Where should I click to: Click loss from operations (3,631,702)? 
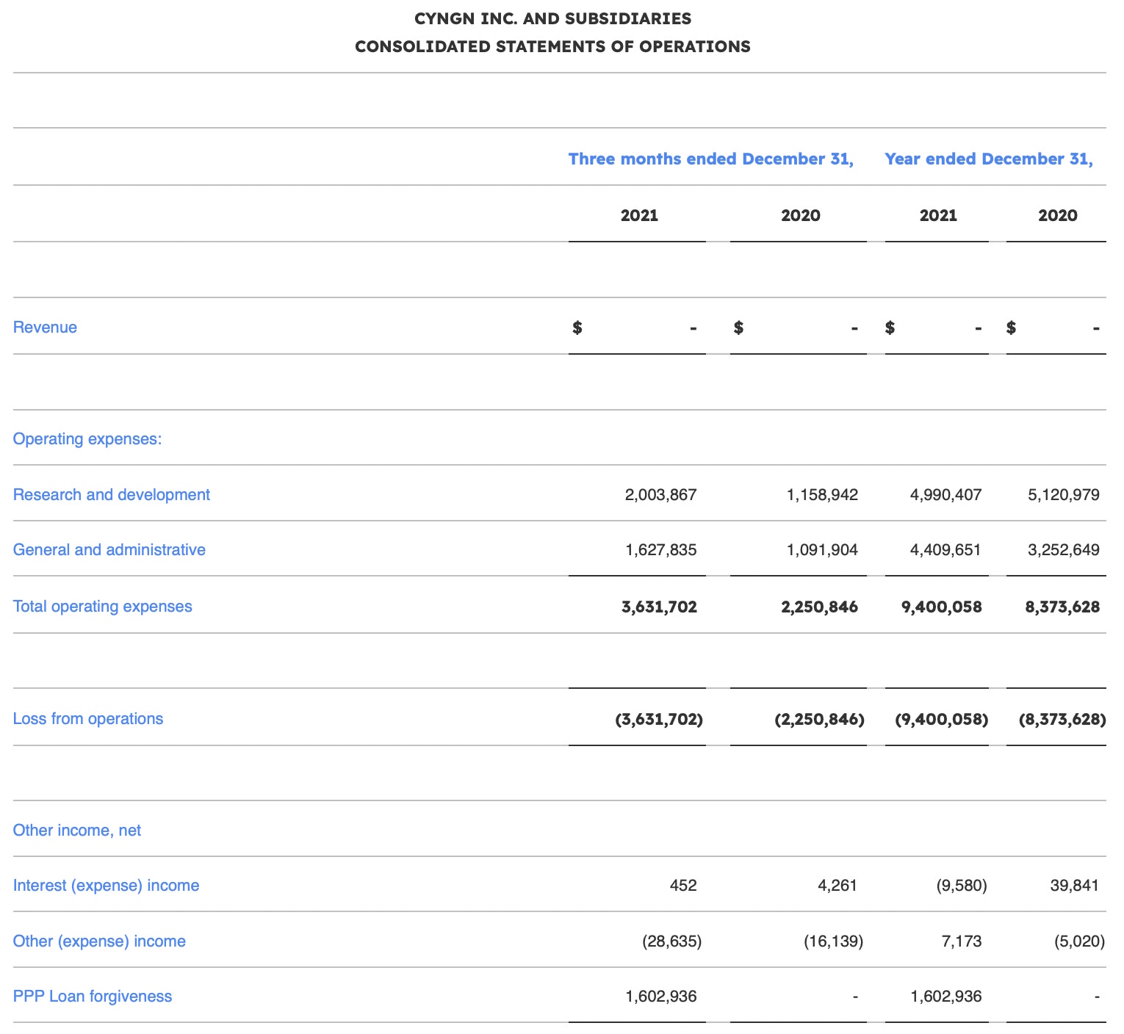pos(659,719)
